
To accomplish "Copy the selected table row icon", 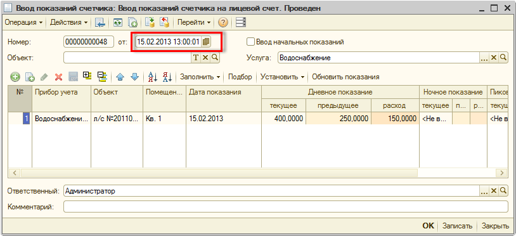I will 30,77.
